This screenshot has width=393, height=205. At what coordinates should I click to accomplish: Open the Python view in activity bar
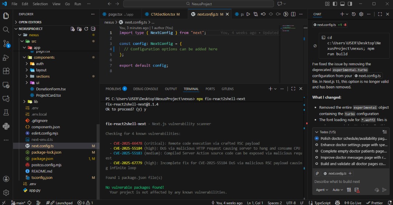click(6, 126)
